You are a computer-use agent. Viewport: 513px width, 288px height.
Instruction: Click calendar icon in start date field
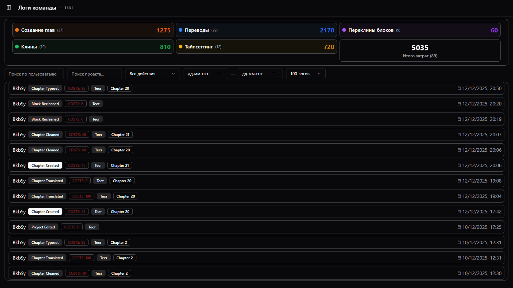coord(219,74)
